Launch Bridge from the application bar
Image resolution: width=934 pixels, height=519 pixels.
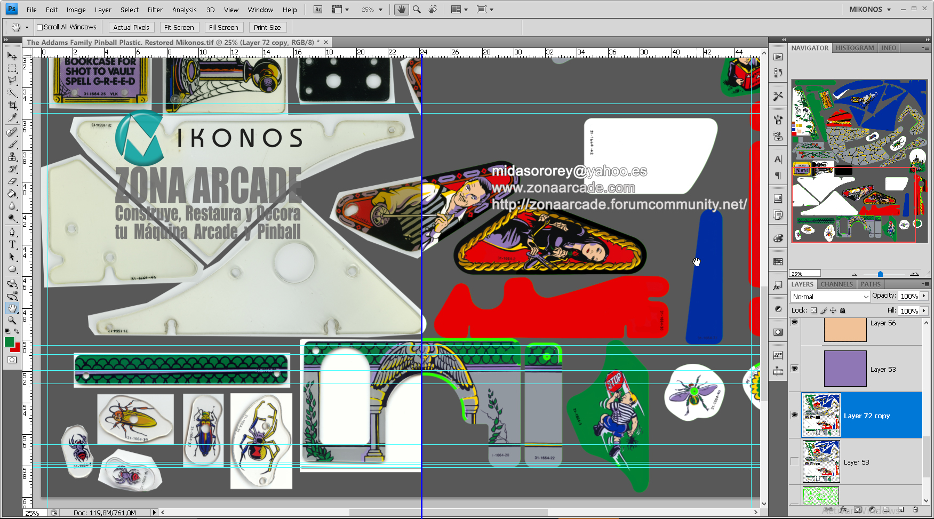tap(318, 10)
